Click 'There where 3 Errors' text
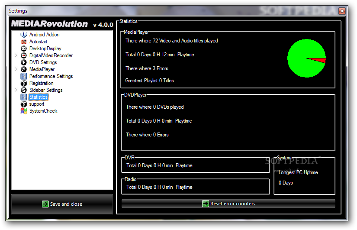 (x=147, y=68)
